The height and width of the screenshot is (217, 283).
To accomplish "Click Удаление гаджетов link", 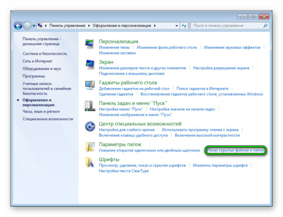I will [116, 94].
